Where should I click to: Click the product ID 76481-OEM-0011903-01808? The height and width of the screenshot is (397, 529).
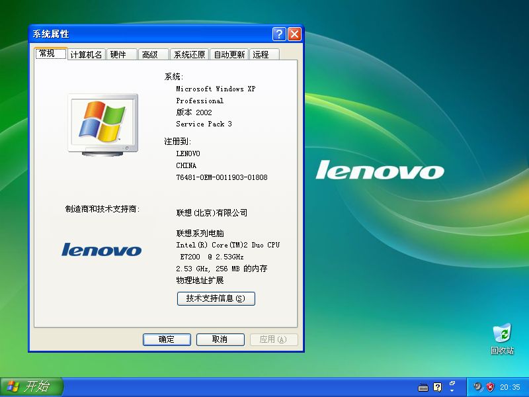tap(222, 177)
